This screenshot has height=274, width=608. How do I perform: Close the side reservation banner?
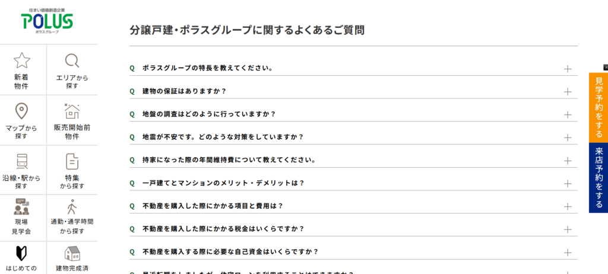click(x=605, y=67)
